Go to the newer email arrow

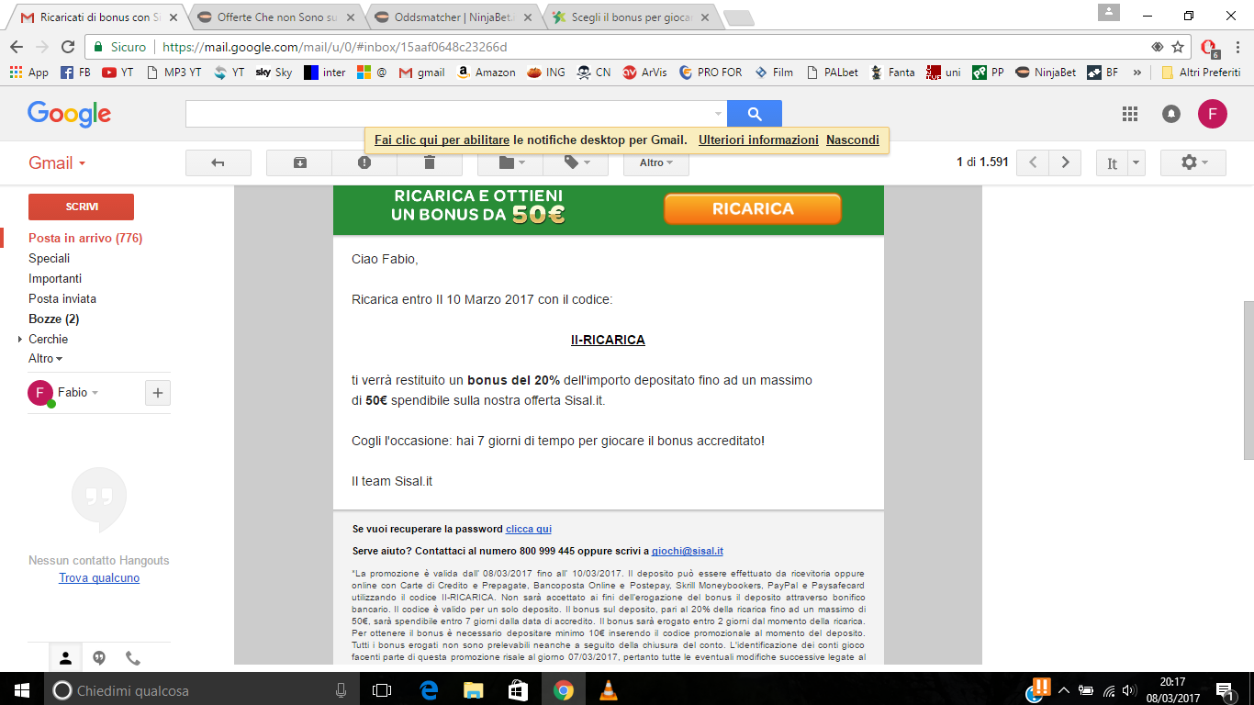click(x=1034, y=162)
